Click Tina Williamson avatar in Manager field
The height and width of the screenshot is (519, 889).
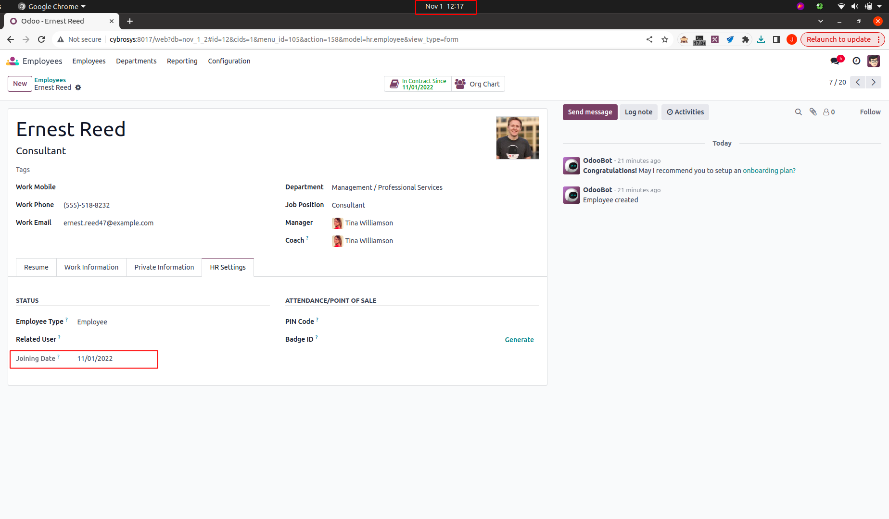(337, 223)
